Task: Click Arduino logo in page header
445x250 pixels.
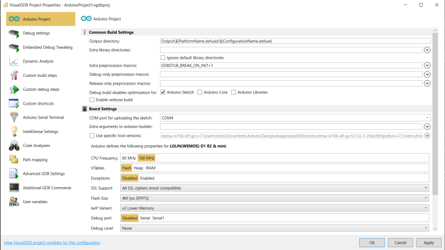Action: point(86,19)
